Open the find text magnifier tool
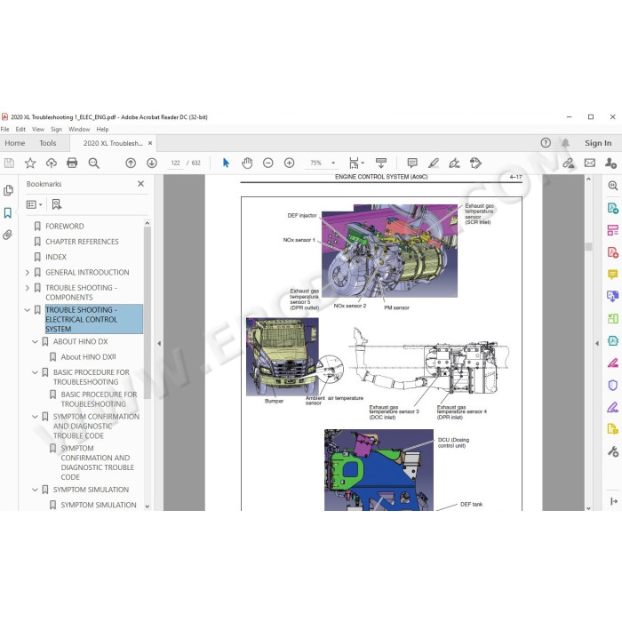This screenshot has width=622, height=622. click(x=93, y=163)
